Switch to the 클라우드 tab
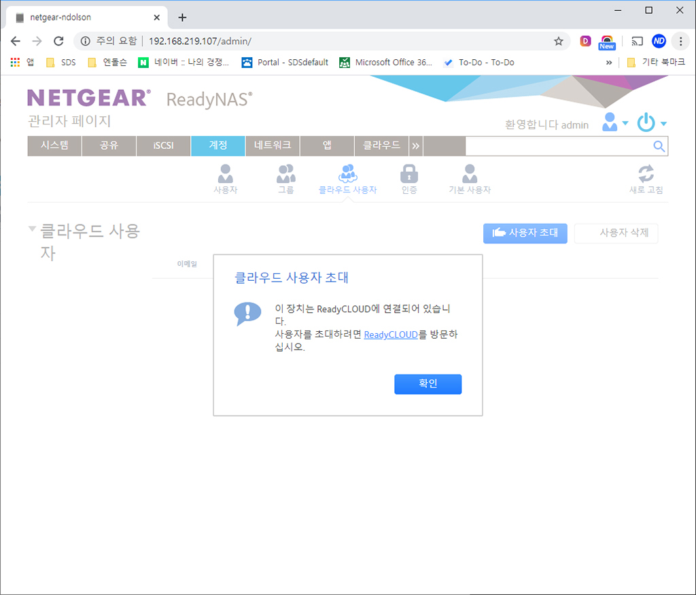The width and height of the screenshot is (696, 595). (x=382, y=146)
